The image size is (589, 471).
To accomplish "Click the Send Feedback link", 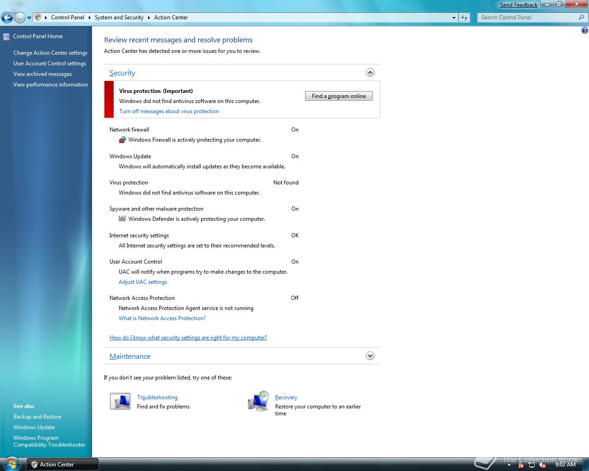I will pyautogui.click(x=519, y=5).
